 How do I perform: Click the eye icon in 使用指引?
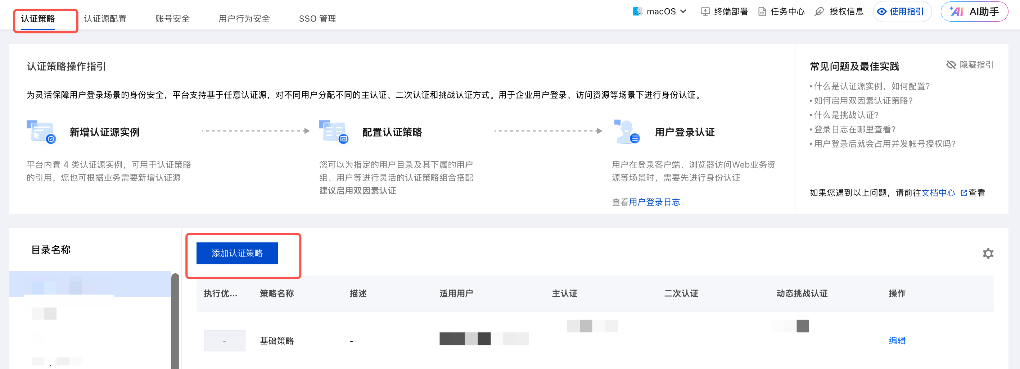[x=882, y=12]
